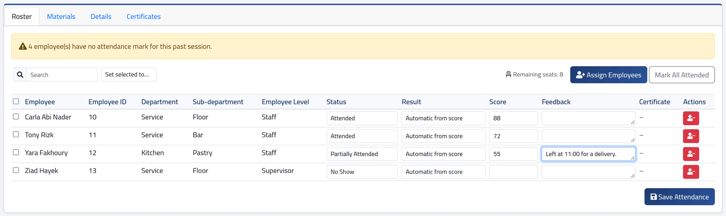Image resolution: width=726 pixels, height=216 pixels.
Task: Select Carla Abi Nader's row checkbox
Action: pyautogui.click(x=16, y=117)
